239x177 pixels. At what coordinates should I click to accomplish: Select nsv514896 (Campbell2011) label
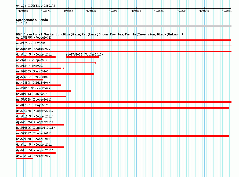point(35,128)
